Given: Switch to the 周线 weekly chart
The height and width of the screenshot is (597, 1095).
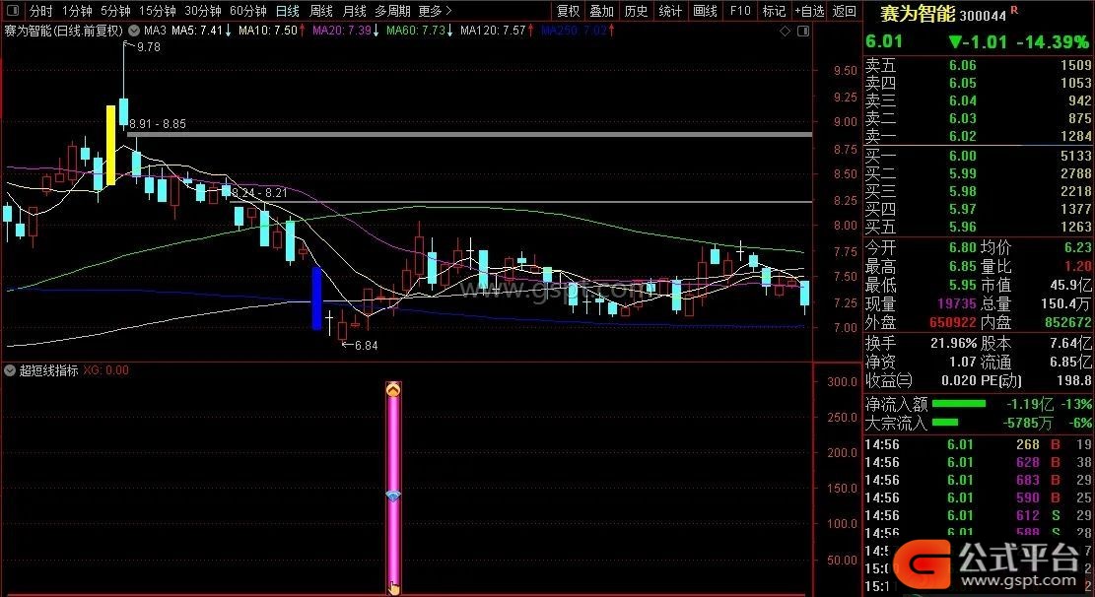Looking at the screenshot, I should (321, 11).
